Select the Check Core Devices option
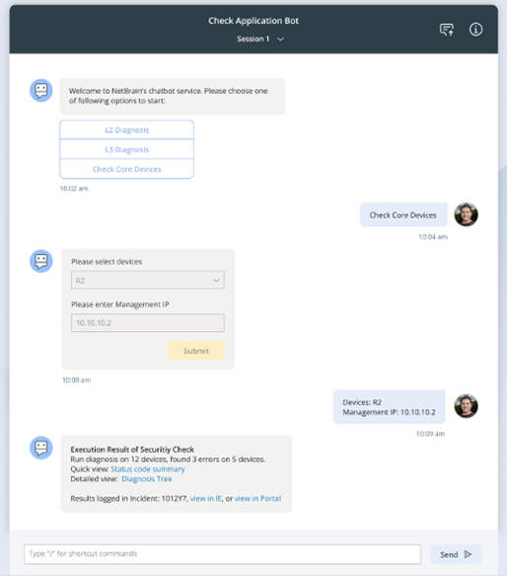 [126, 169]
